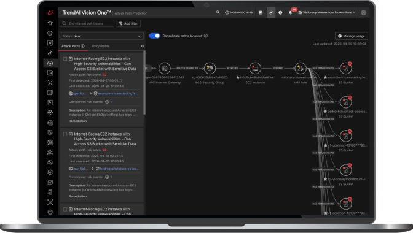The image size is (413, 233).
Task: Click the circled T icon at sidebar bottom
Action: pos(50,212)
